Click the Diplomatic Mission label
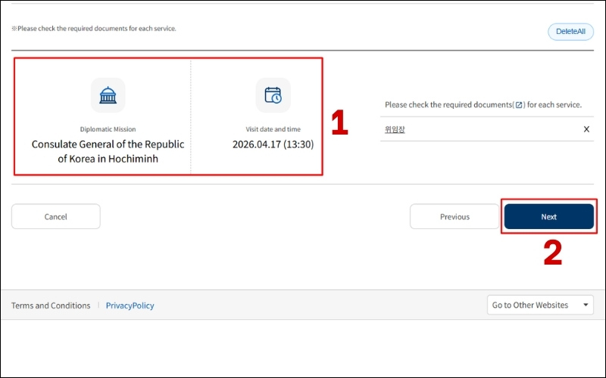The image size is (606, 378). pos(108,129)
